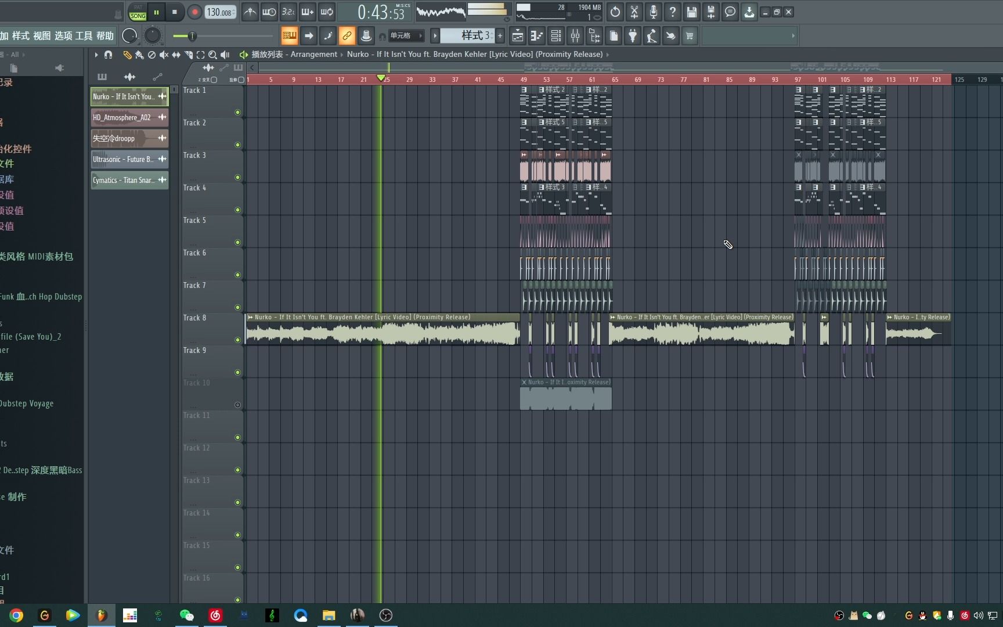Viewport: 1003px width, 627px height.
Task: Stop playback with the stop button
Action: [175, 12]
